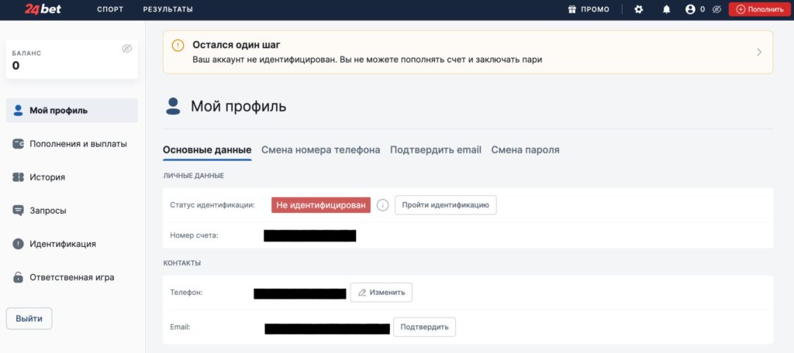Click the Email label
This screenshot has height=353, width=794.
[180, 327]
